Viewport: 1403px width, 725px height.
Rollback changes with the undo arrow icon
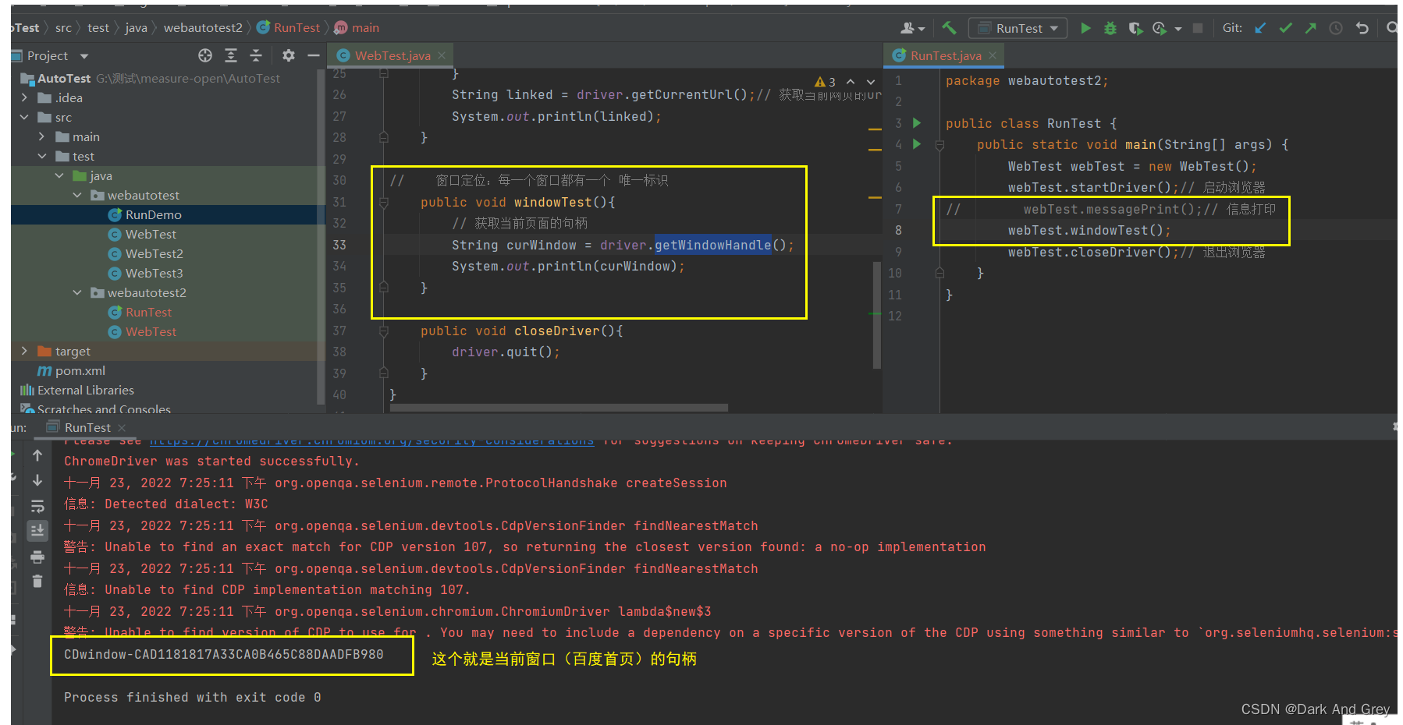pos(1362,28)
